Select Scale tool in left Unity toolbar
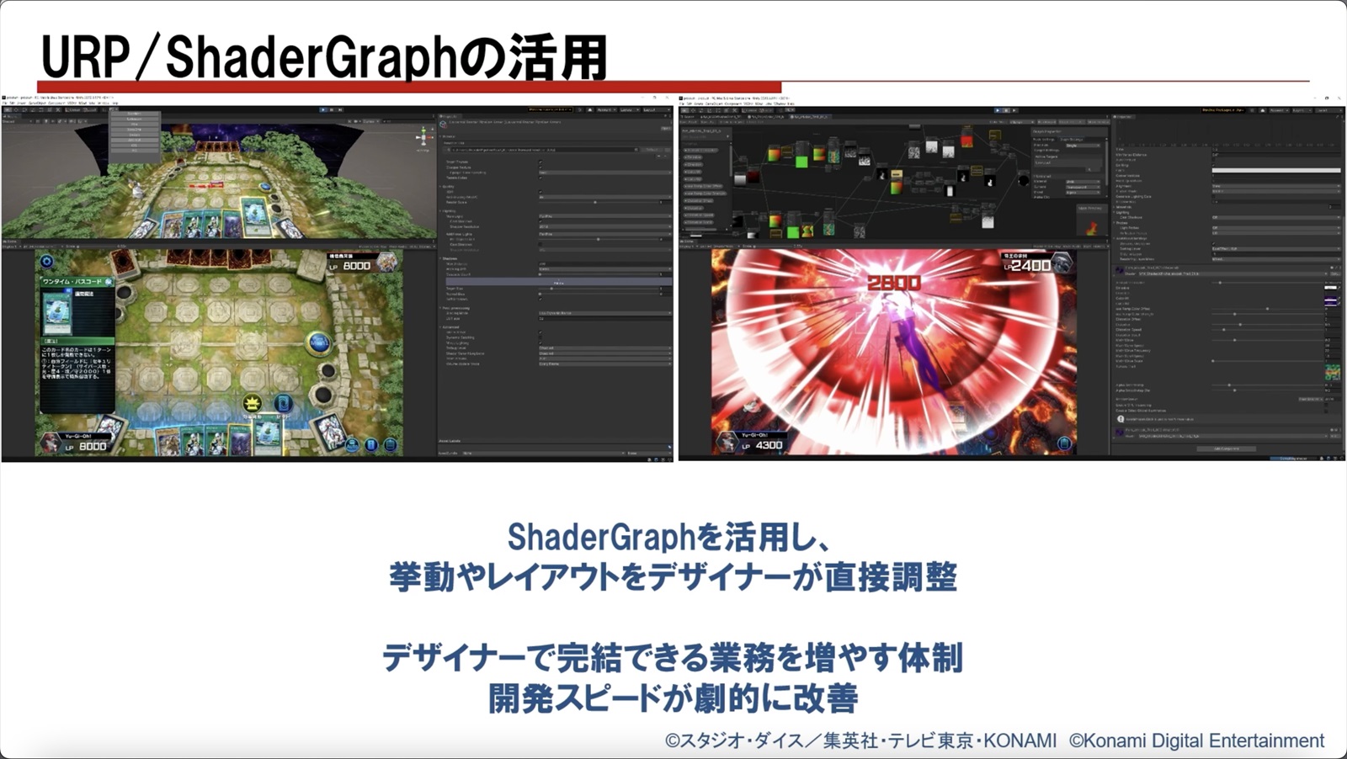1347x759 pixels. 32,109
